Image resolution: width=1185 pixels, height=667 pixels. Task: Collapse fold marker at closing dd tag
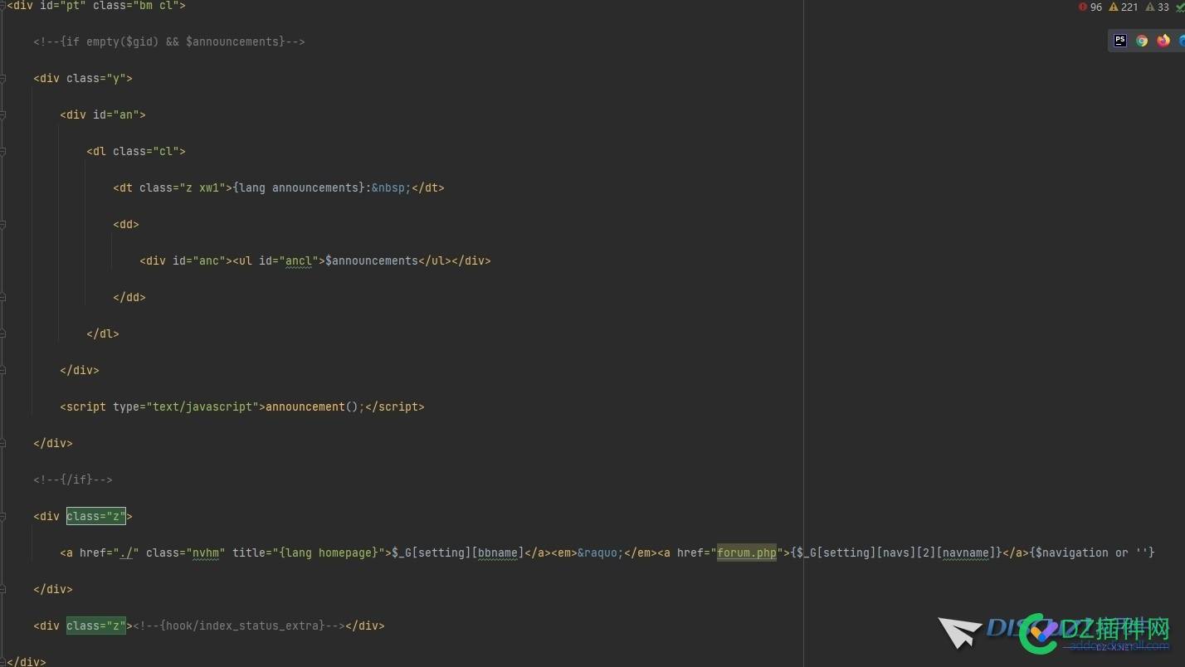coord(3,297)
